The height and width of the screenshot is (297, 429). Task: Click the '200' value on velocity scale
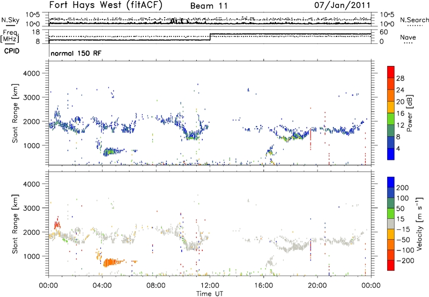tap(403, 188)
